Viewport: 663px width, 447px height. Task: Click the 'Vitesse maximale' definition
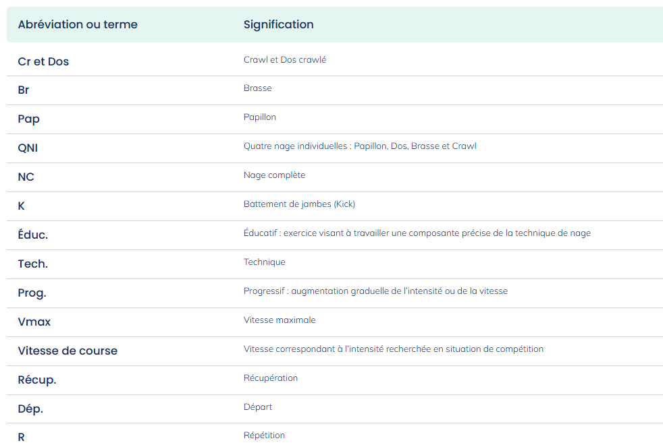click(x=280, y=320)
